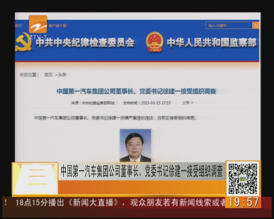Viewport: 274px width, 219px height.
Task: Open the 分享 share dropdown
Action: (188, 103)
